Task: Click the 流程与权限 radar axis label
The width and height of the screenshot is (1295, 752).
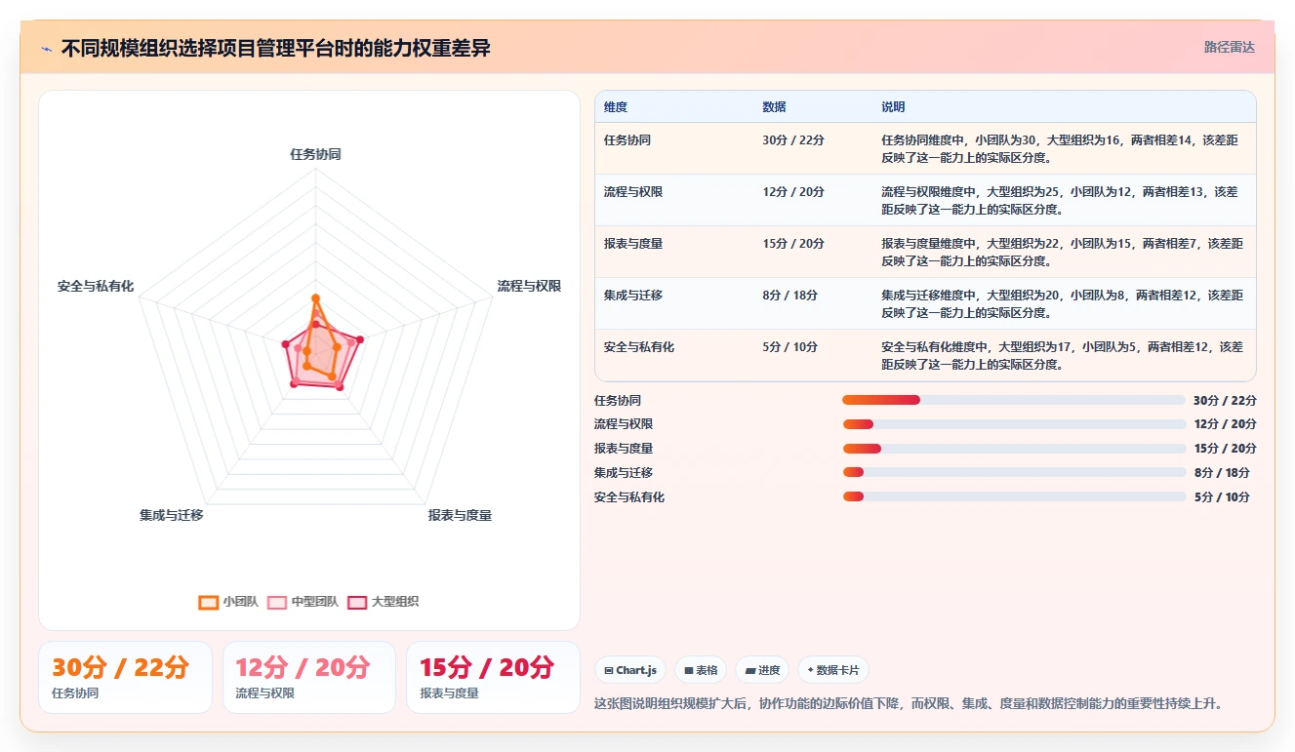Action: tap(529, 286)
